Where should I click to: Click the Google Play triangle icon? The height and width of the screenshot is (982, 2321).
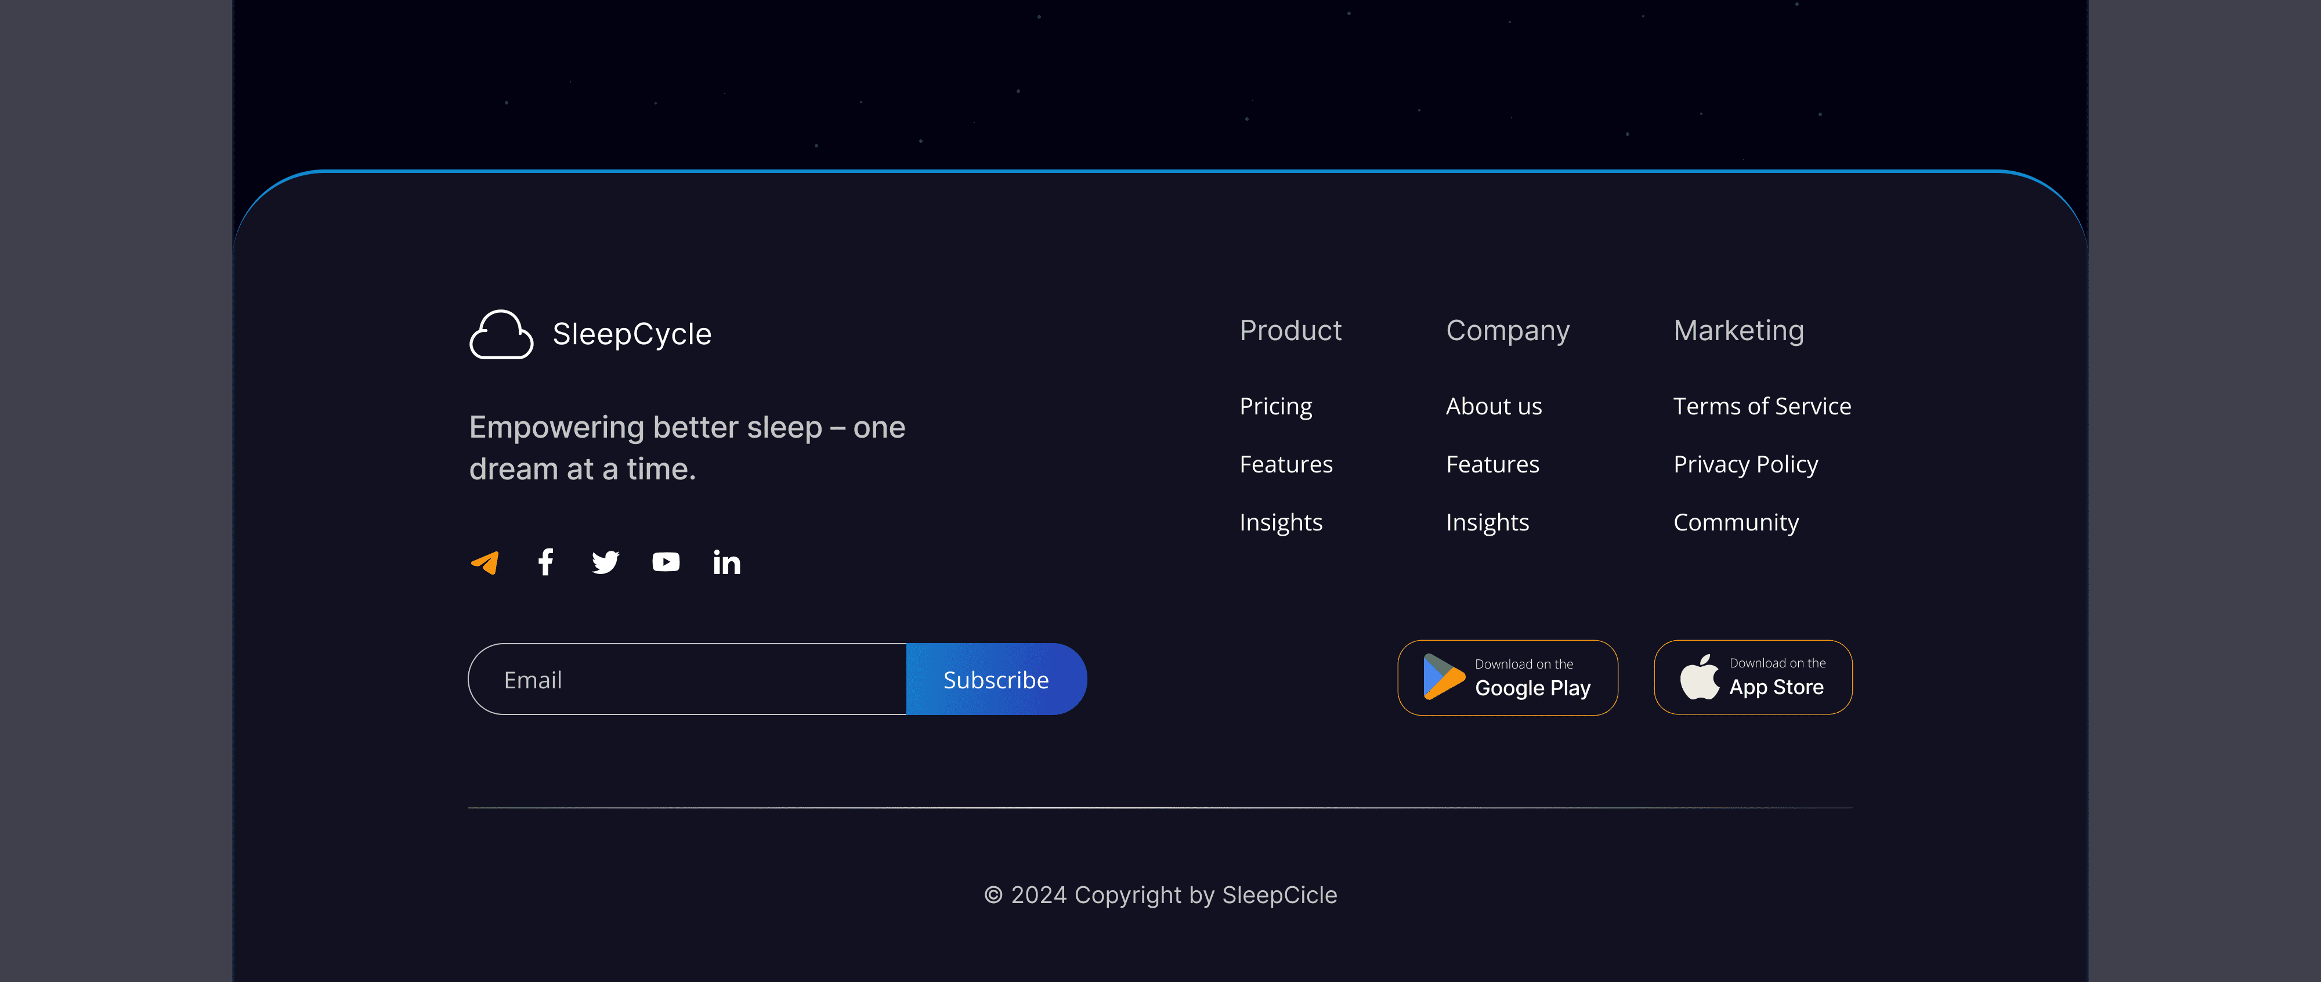coord(1443,677)
